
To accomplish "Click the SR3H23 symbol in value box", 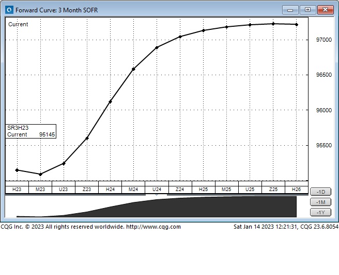I will [x=18, y=128].
